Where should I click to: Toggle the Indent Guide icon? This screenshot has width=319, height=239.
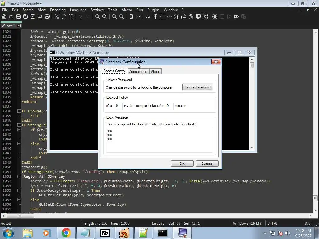click(162, 17)
